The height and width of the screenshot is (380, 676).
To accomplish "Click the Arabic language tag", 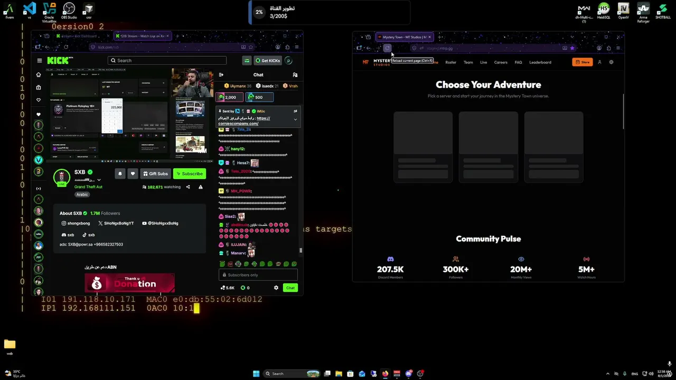I will point(82,195).
